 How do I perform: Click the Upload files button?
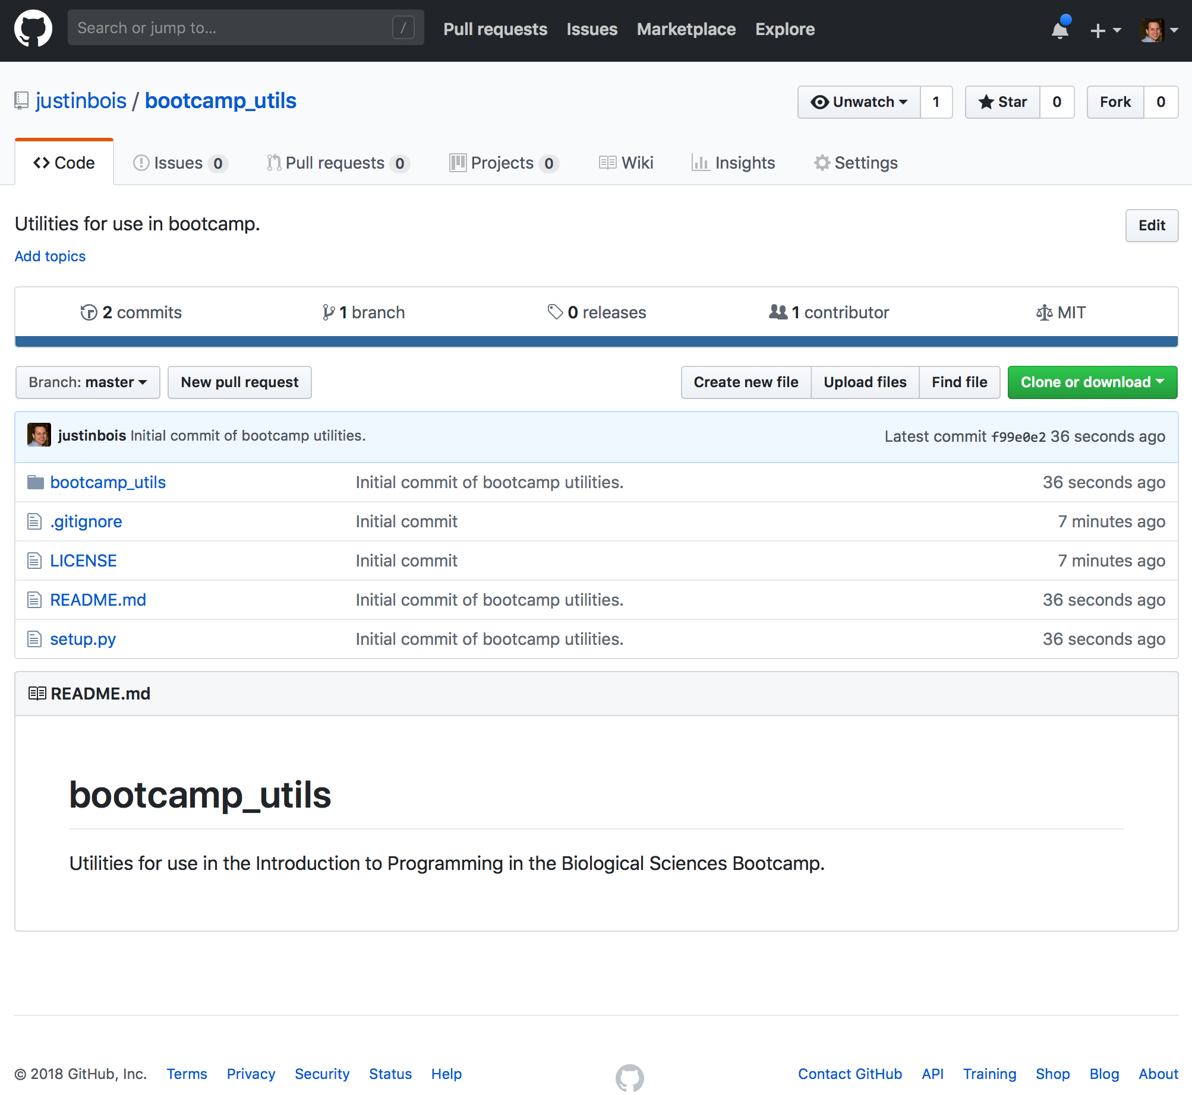tap(864, 381)
